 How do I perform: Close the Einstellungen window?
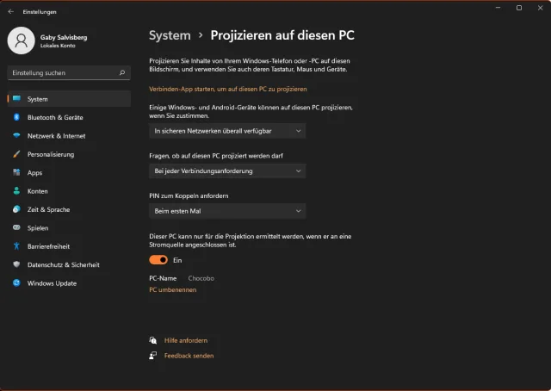(x=540, y=8)
